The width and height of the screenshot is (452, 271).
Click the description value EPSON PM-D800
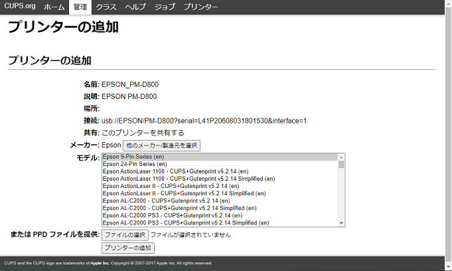129,96
